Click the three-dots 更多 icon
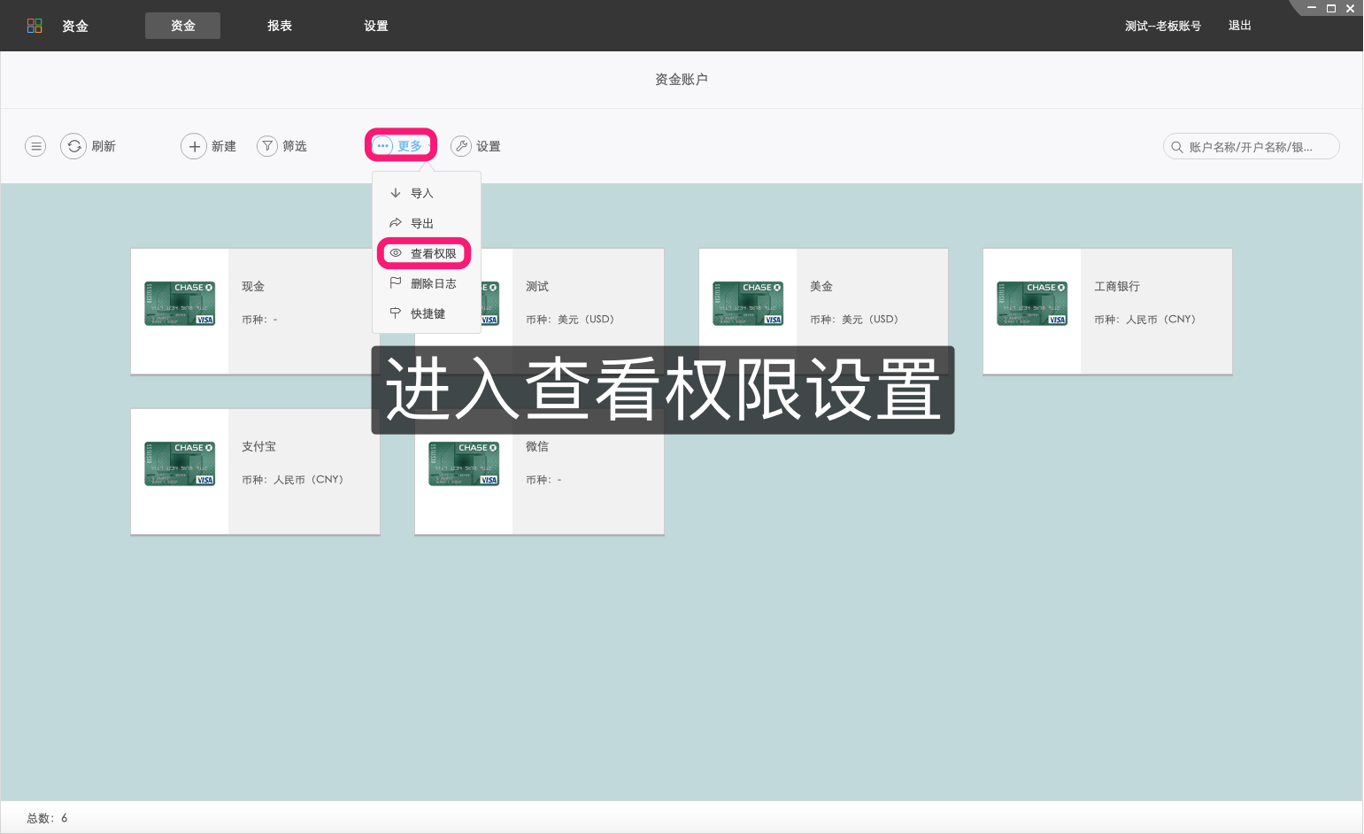 pyautogui.click(x=382, y=146)
